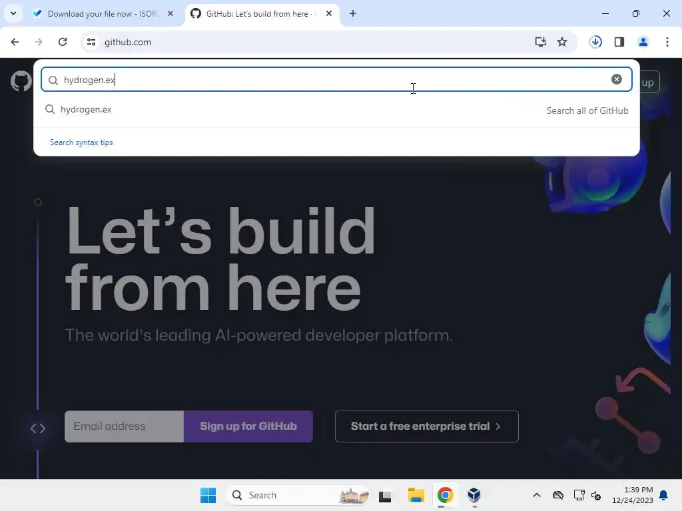Open Search syntax tips link

pos(81,142)
